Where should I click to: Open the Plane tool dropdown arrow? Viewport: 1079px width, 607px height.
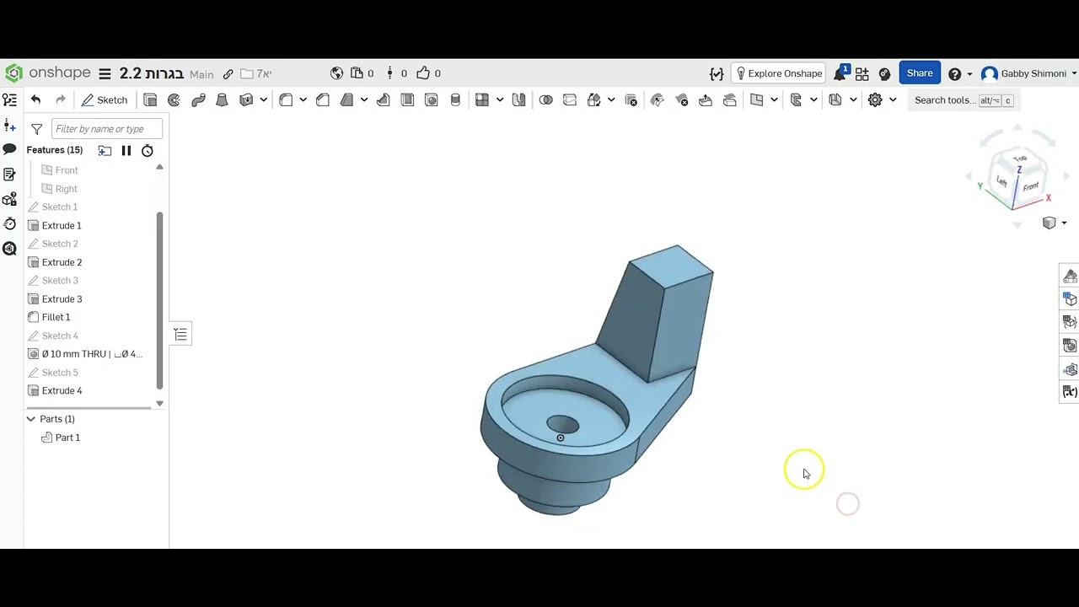tap(774, 100)
